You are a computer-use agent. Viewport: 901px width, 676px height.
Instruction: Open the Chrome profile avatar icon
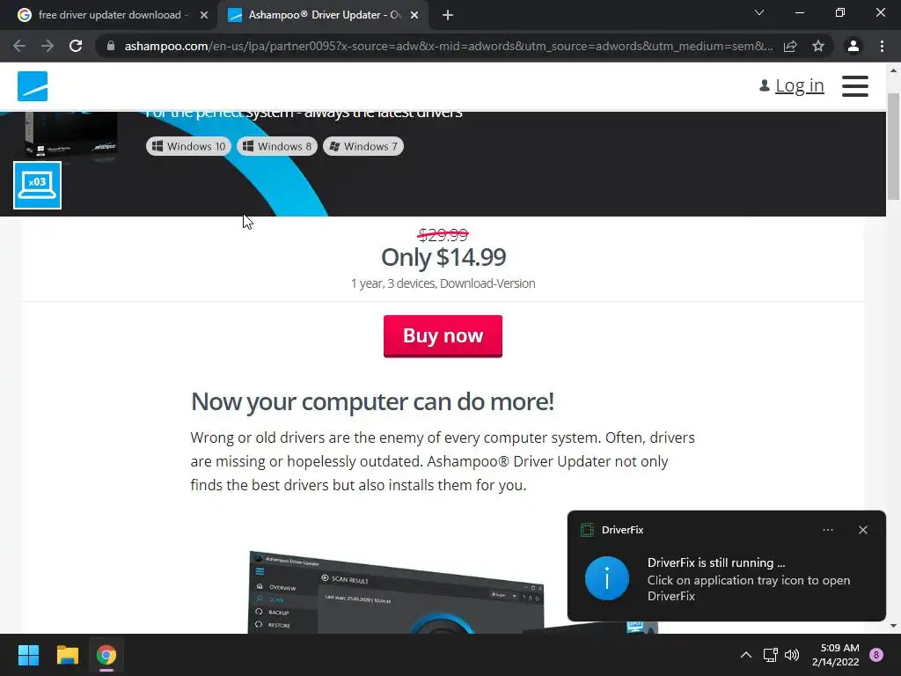tap(853, 46)
